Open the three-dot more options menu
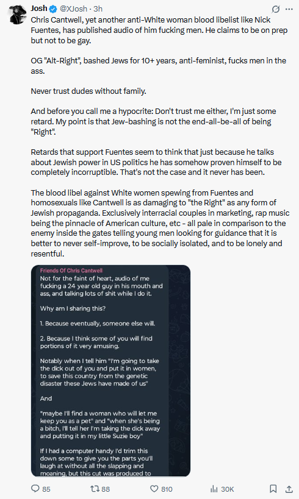 [289, 9]
